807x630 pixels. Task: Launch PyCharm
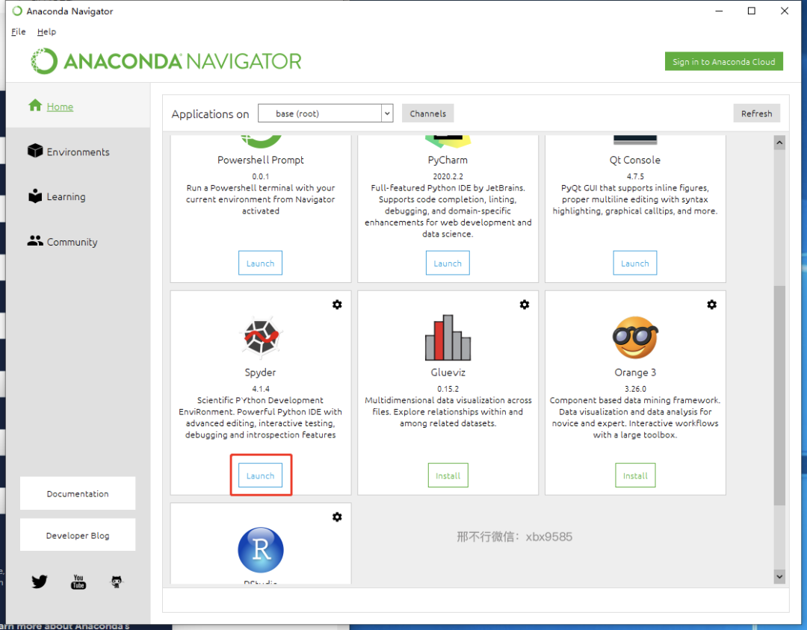[x=448, y=263]
